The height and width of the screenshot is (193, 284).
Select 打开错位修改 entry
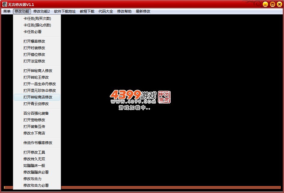coord(37,55)
